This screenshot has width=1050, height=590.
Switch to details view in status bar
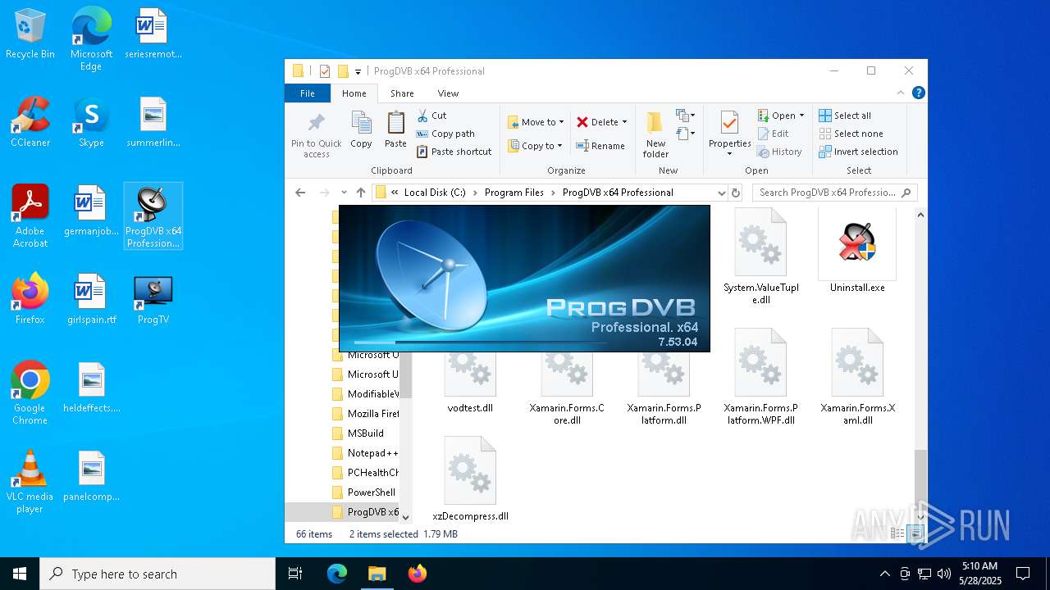898,533
